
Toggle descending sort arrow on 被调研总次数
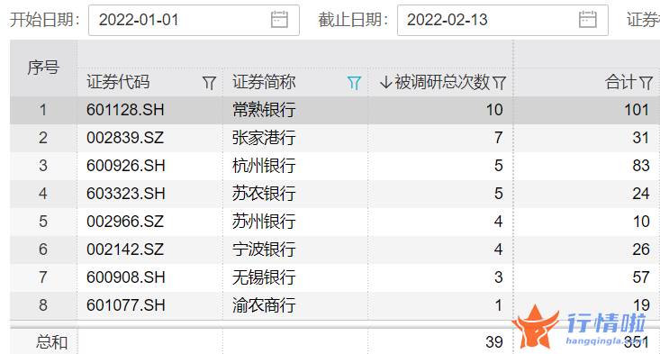(x=385, y=82)
